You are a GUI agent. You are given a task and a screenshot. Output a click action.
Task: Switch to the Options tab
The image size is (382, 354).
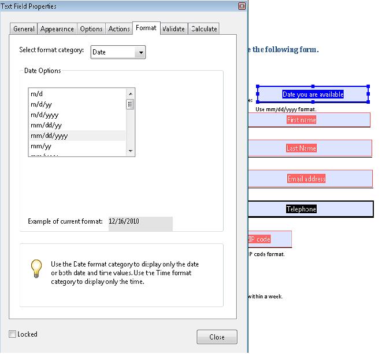click(x=91, y=29)
